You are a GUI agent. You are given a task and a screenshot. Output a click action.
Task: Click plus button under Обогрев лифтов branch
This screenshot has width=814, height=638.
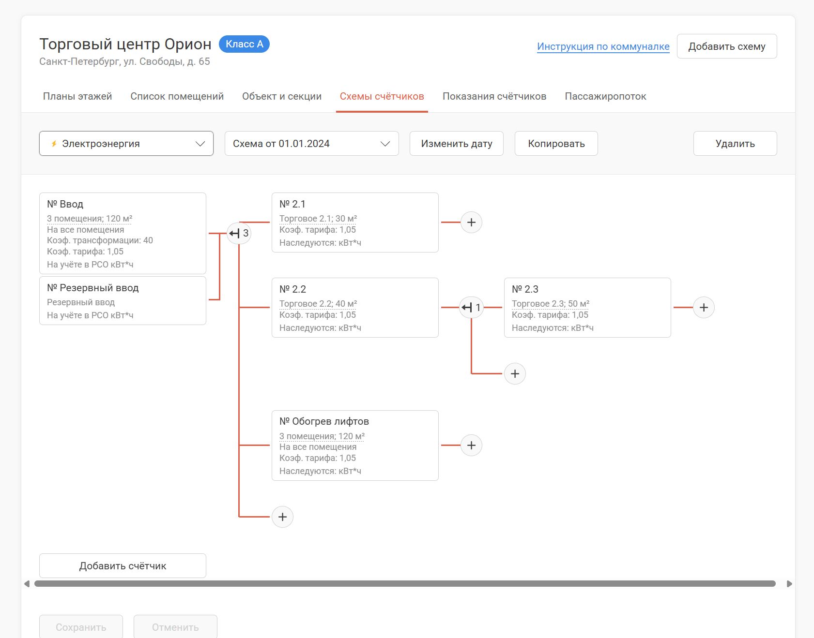pos(282,517)
